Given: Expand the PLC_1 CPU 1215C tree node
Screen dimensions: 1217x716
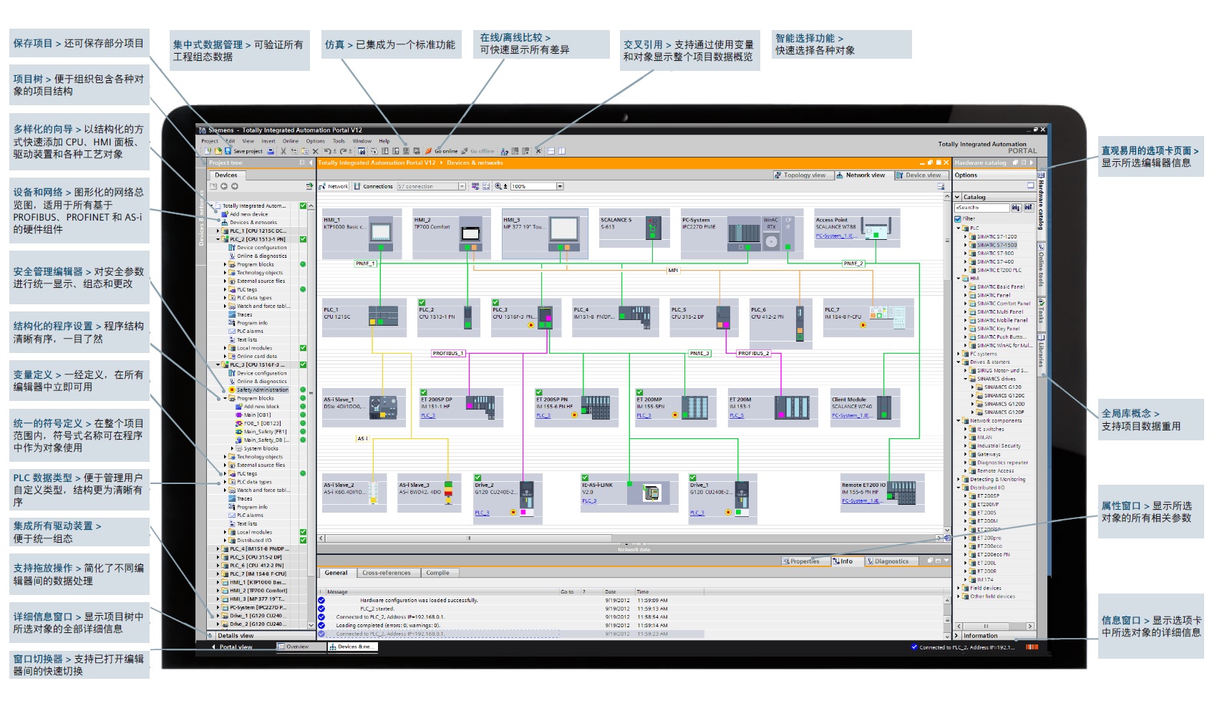Looking at the screenshot, I should tap(218, 231).
